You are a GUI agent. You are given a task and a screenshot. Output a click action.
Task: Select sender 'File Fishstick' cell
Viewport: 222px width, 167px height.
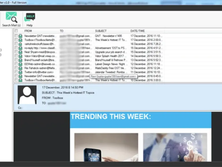[39, 68]
